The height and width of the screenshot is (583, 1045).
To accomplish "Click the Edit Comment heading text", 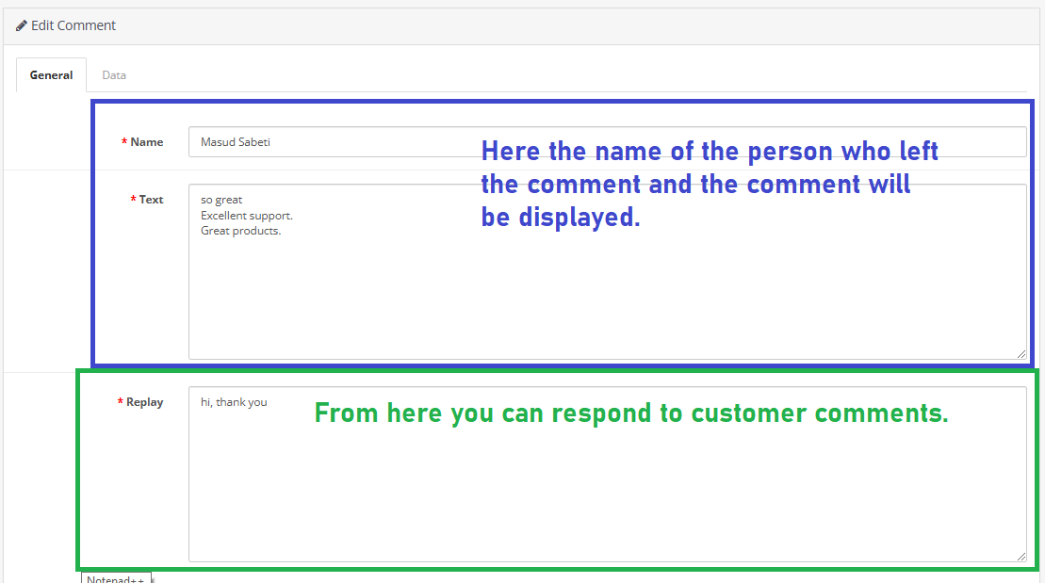I will click(73, 25).
